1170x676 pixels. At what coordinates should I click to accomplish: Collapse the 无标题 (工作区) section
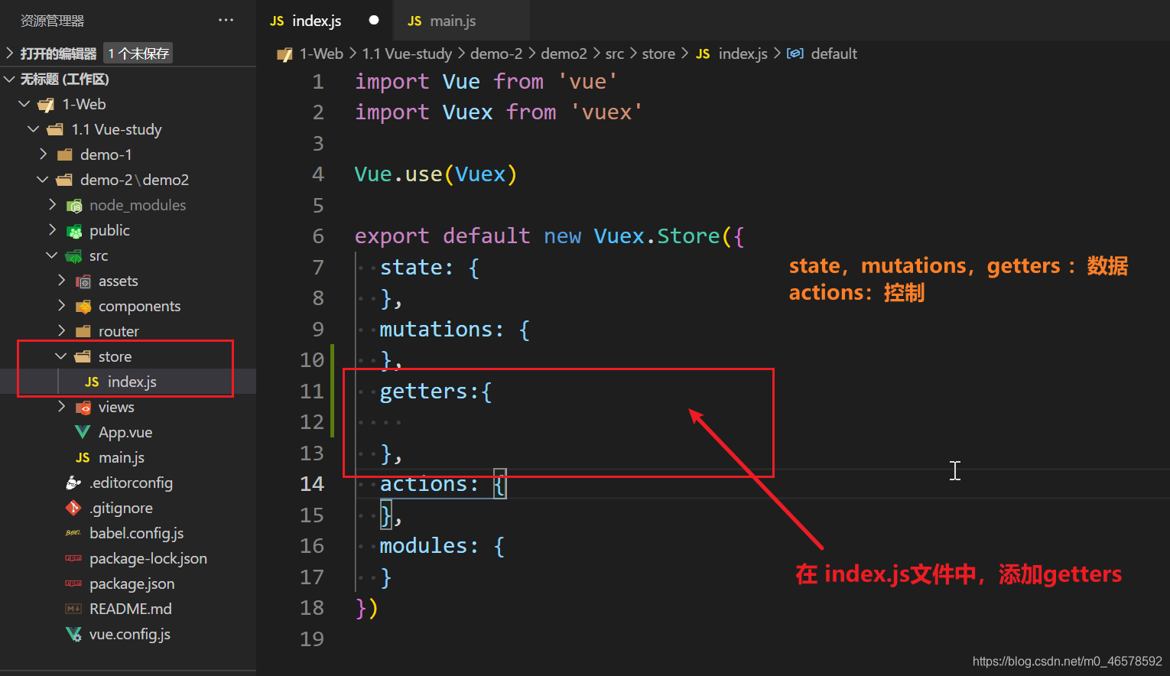coord(10,79)
